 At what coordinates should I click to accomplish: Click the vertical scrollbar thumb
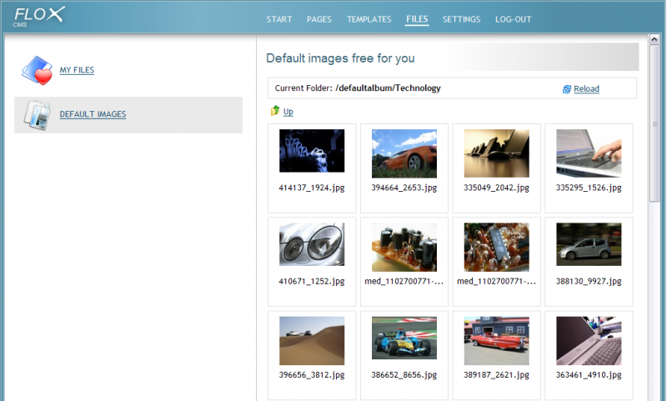click(x=654, y=123)
